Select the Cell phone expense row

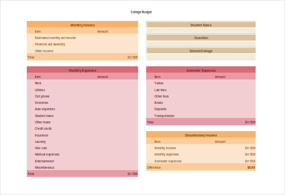82,96
